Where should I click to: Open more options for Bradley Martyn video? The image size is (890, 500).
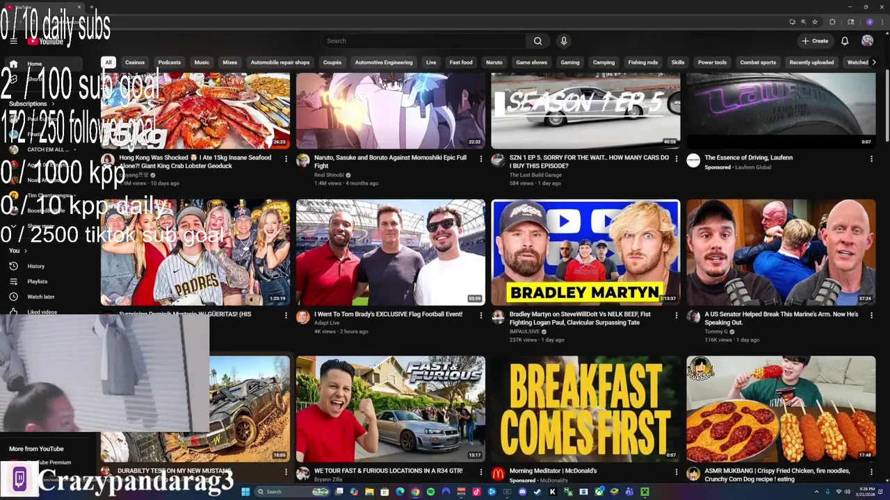(x=676, y=315)
